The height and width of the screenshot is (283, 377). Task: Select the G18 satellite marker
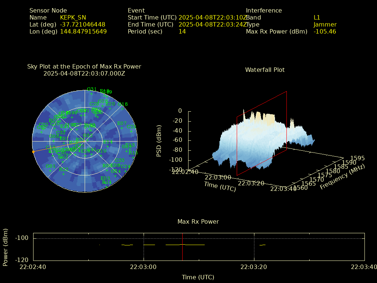(123, 109)
